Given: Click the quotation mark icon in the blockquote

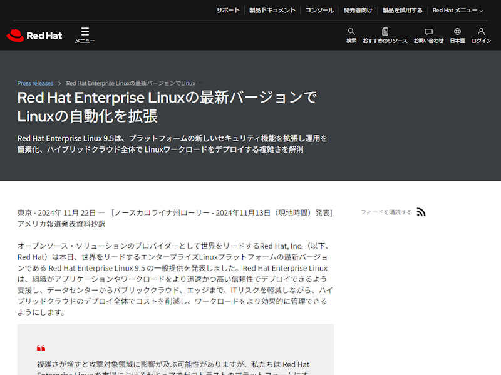Looking at the screenshot, I should click(43, 349).
